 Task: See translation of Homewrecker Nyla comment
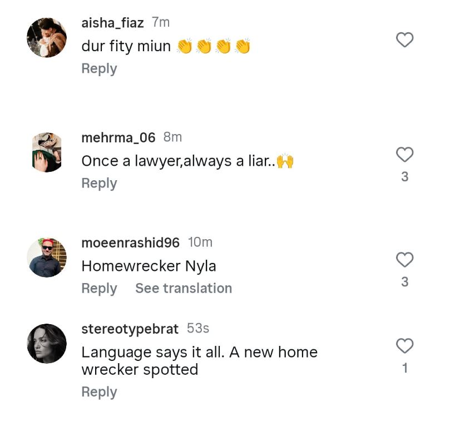(x=184, y=289)
